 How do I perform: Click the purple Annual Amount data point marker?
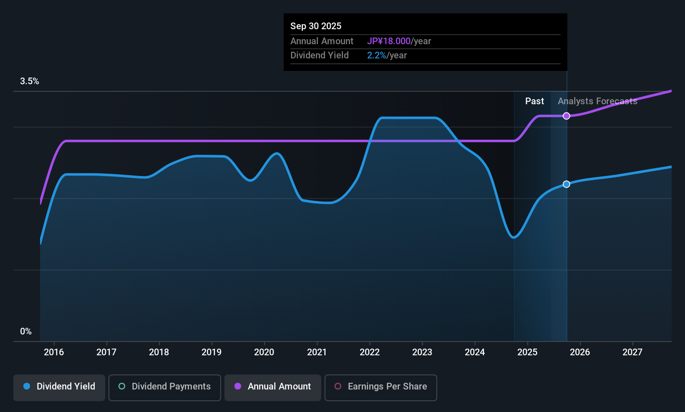click(x=567, y=116)
